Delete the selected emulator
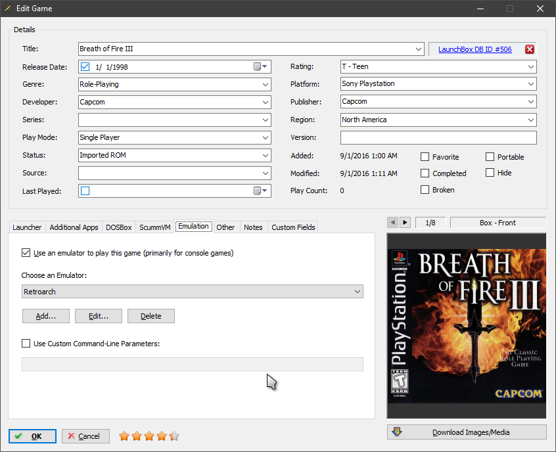The image size is (556, 452). point(151,316)
